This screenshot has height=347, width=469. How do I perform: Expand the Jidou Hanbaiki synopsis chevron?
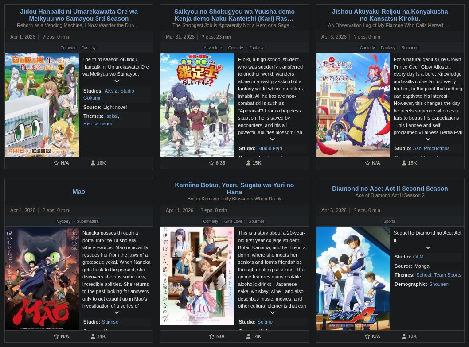click(x=117, y=81)
